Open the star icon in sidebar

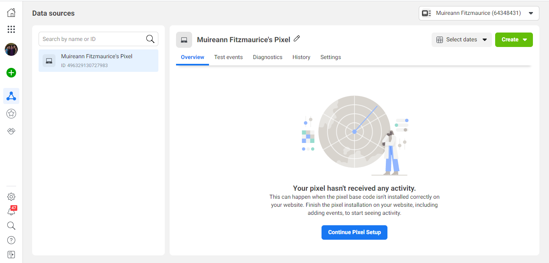[x=11, y=114]
